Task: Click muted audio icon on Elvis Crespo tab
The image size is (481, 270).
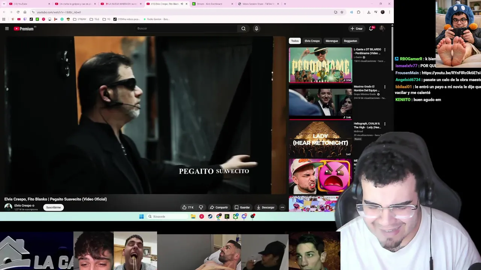Action: click(x=182, y=4)
